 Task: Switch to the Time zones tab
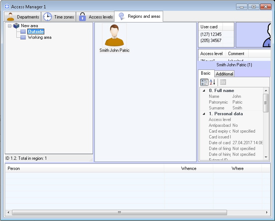coord(58,17)
